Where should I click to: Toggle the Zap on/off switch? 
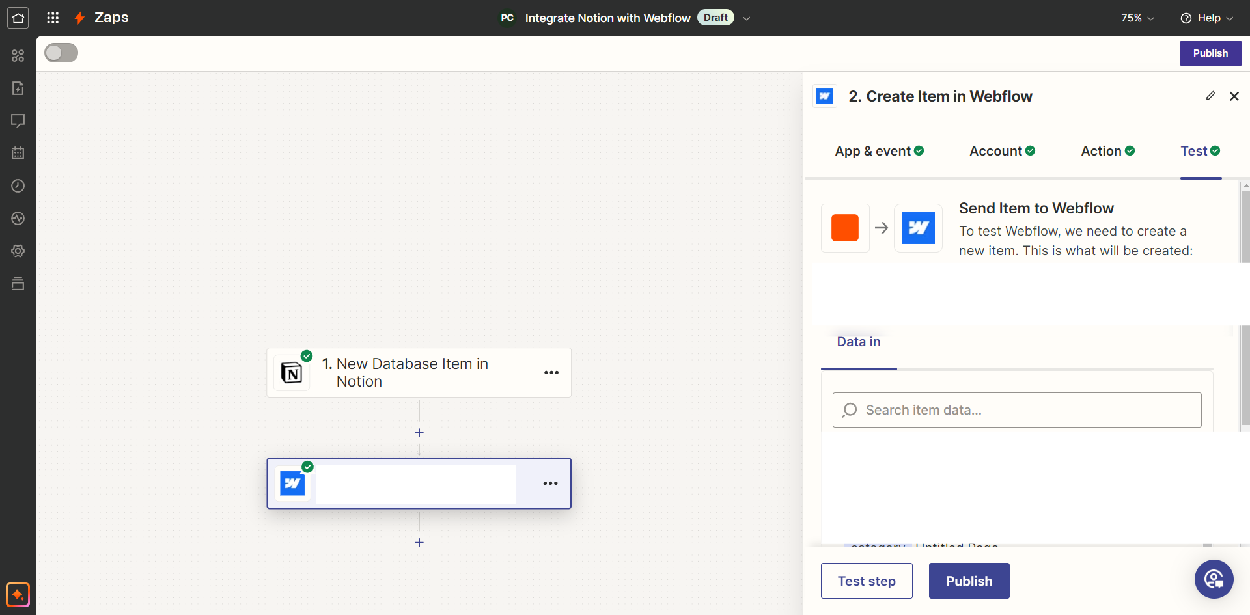click(x=61, y=53)
